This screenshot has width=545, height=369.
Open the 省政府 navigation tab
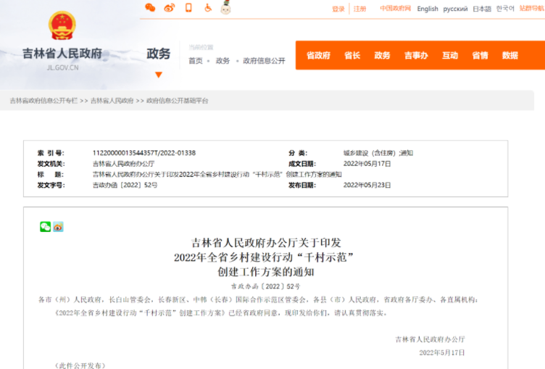[318, 56]
